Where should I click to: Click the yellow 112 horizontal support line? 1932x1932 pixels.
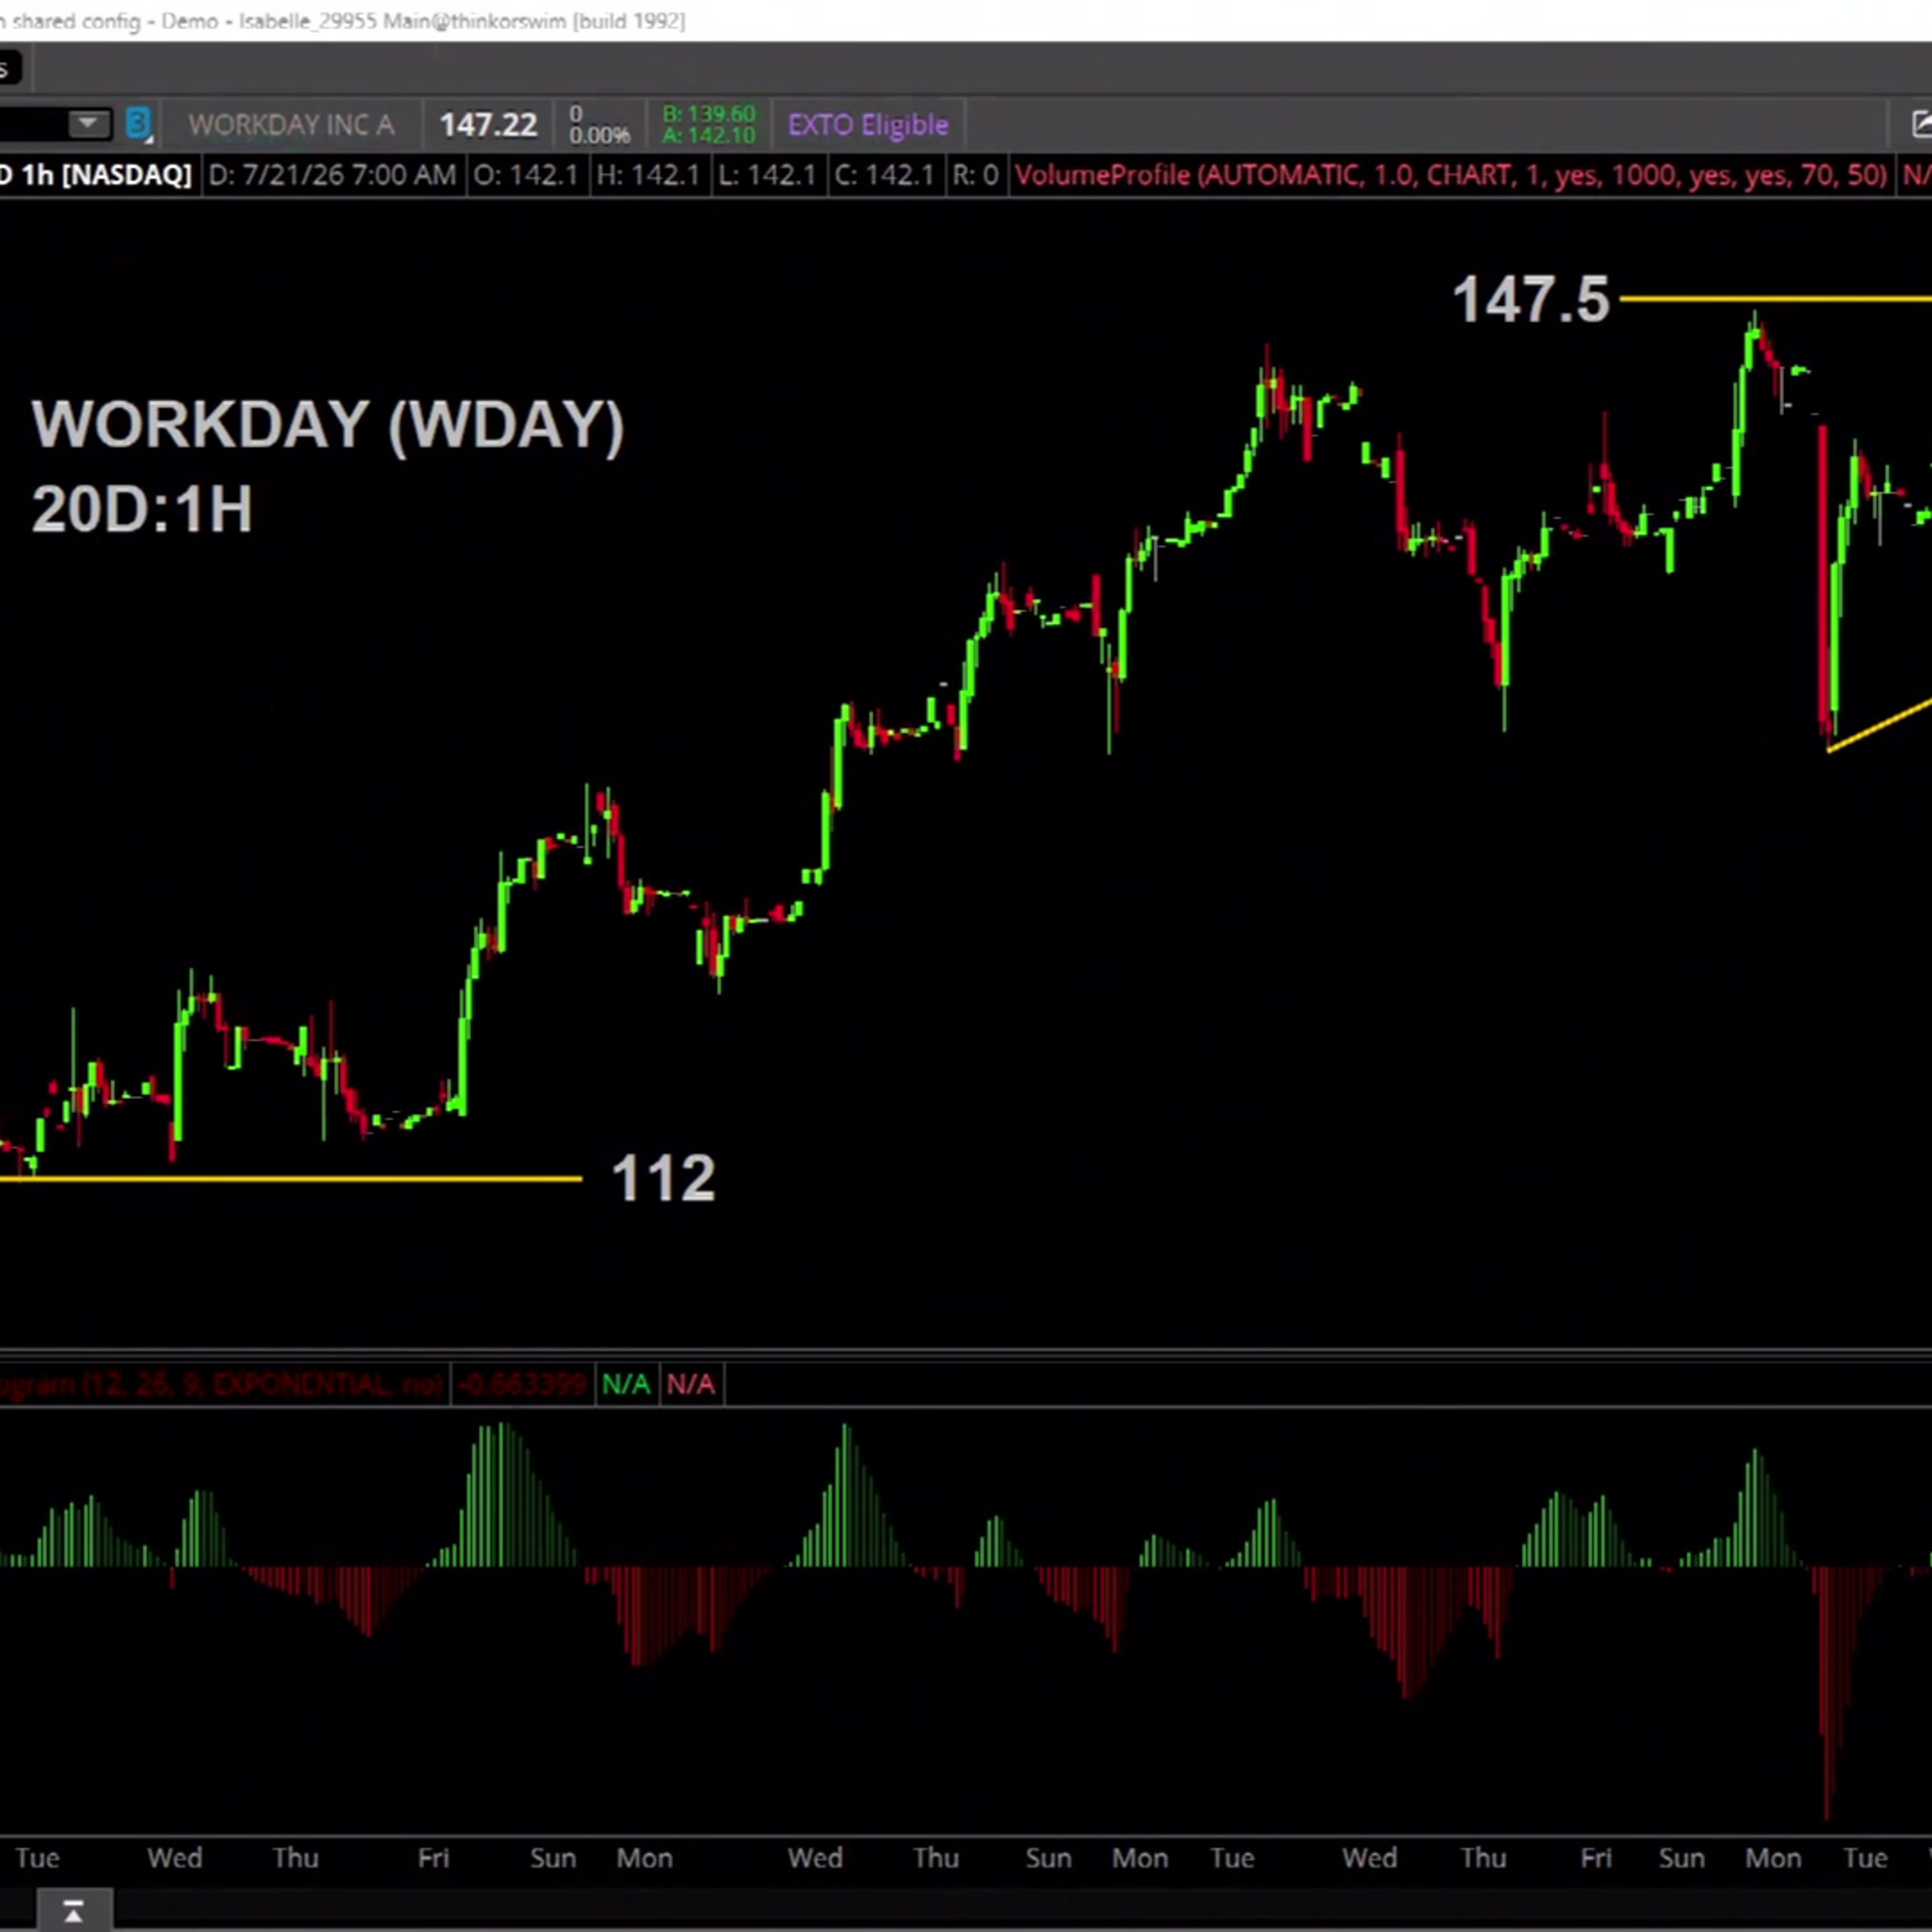290,1179
